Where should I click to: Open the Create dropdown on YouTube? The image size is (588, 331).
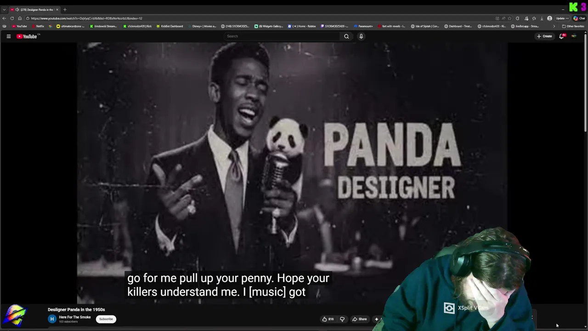(544, 36)
